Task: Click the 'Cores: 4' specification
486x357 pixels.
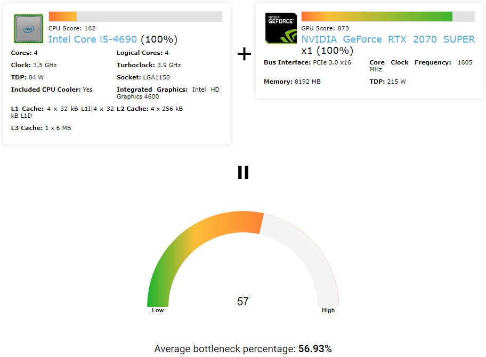Action: coord(24,53)
